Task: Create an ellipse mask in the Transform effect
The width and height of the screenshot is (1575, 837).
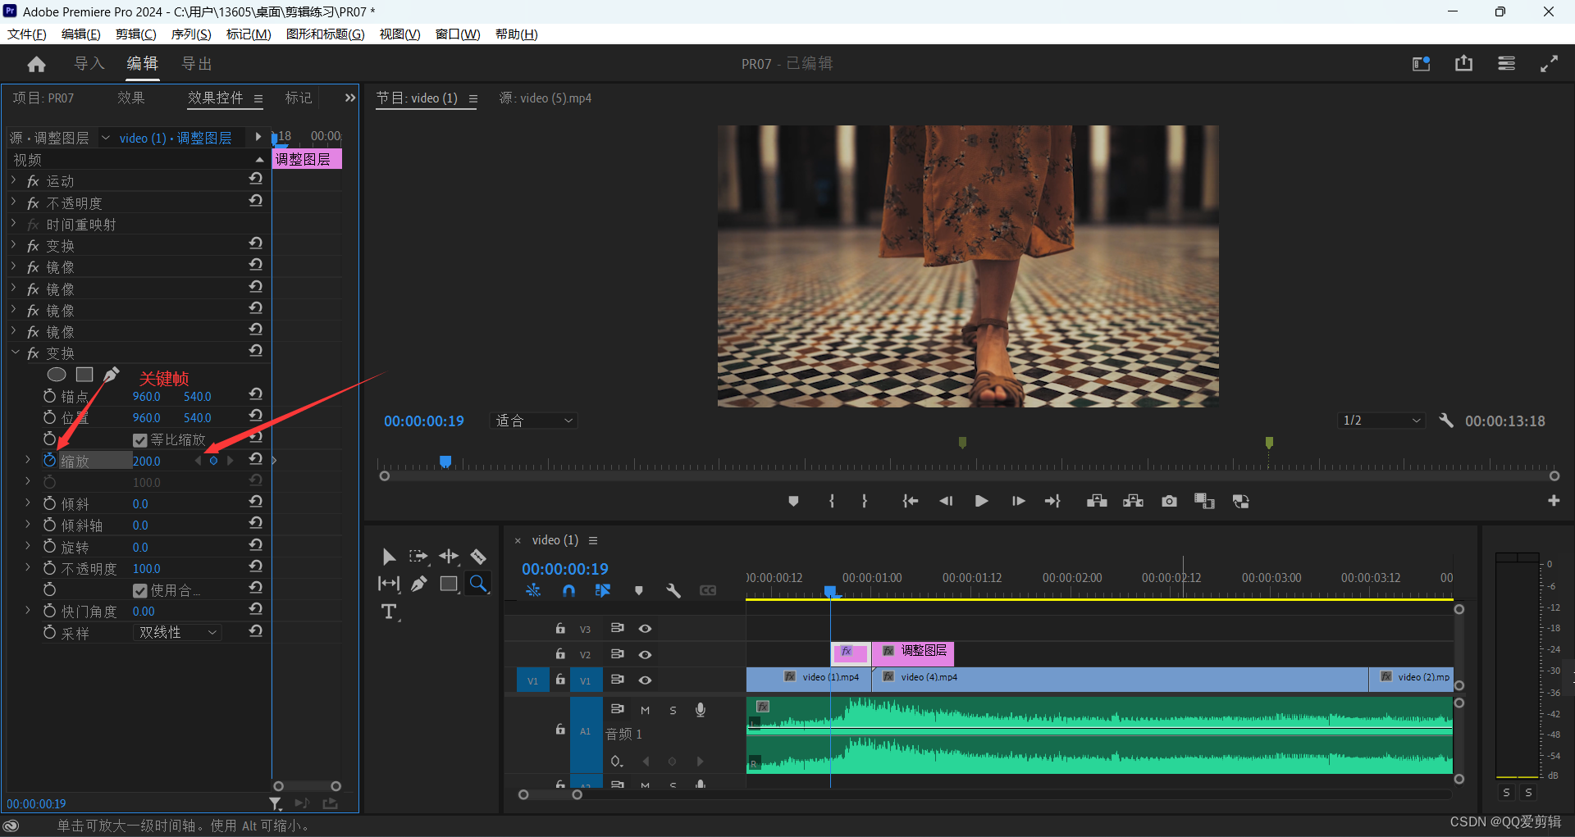Action: pos(57,375)
